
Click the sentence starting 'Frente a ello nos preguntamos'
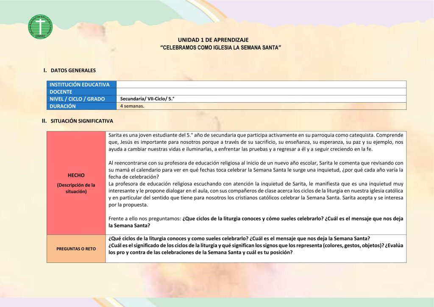click(256, 222)
